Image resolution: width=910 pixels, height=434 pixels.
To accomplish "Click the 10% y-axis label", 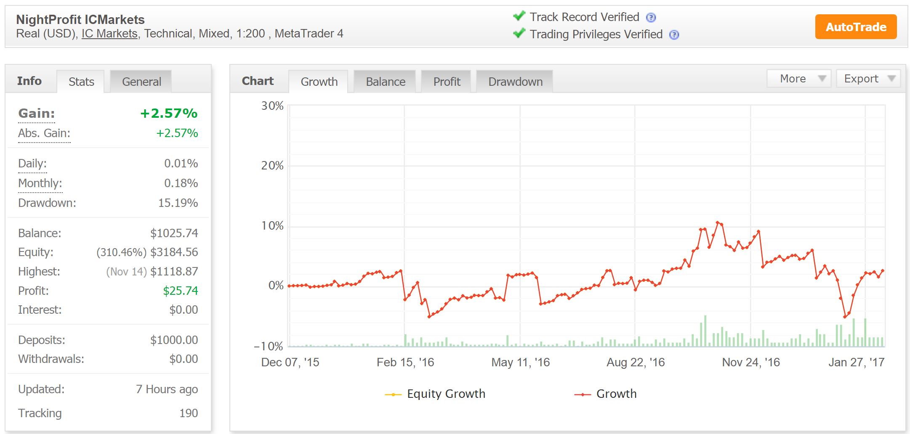I will (272, 226).
